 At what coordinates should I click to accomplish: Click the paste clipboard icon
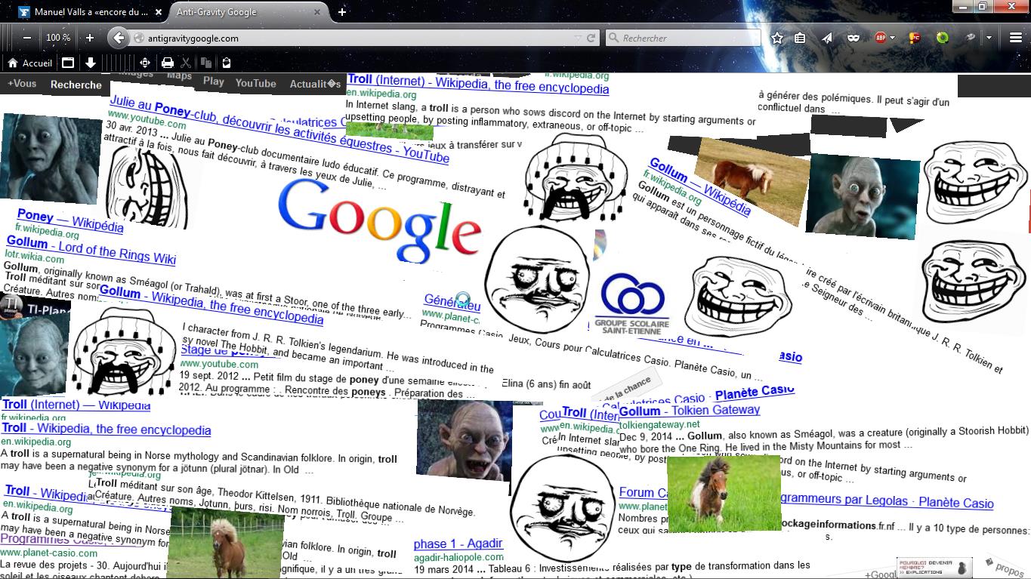[226, 63]
